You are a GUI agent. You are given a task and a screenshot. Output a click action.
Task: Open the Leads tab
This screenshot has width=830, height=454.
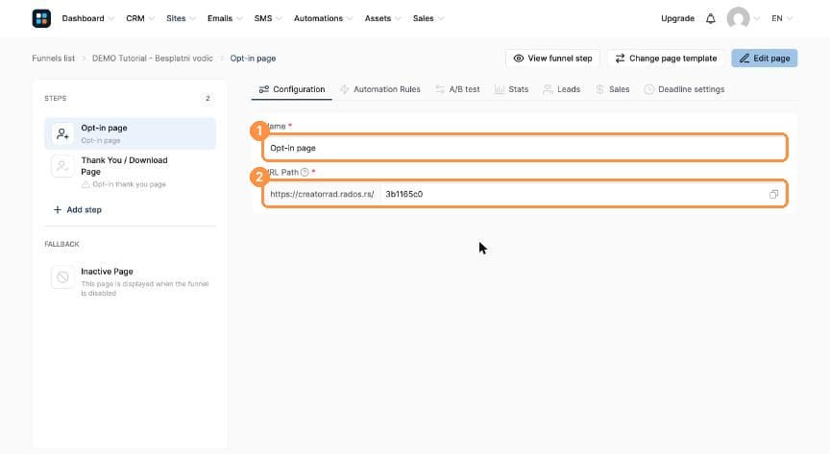point(562,89)
